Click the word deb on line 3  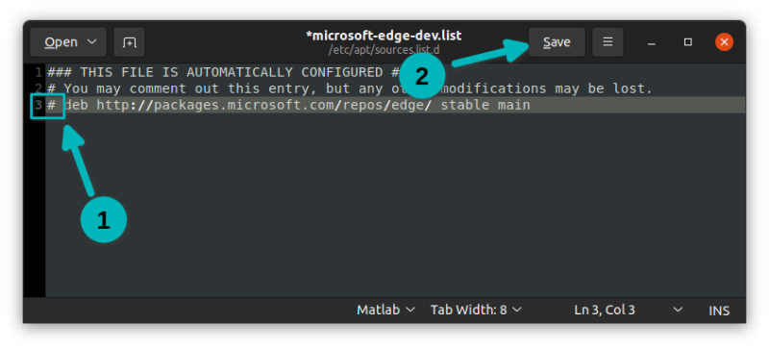pos(76,105)
